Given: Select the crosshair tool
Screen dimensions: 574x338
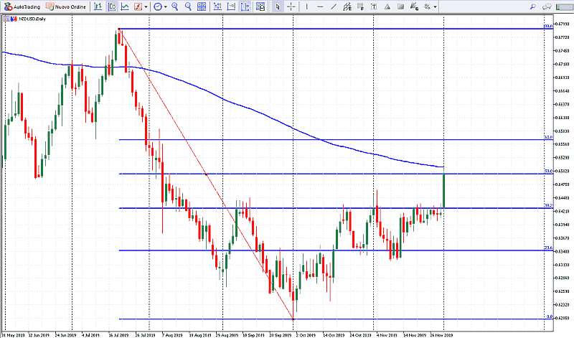Looking at the screenshot, I should [291, 6].
